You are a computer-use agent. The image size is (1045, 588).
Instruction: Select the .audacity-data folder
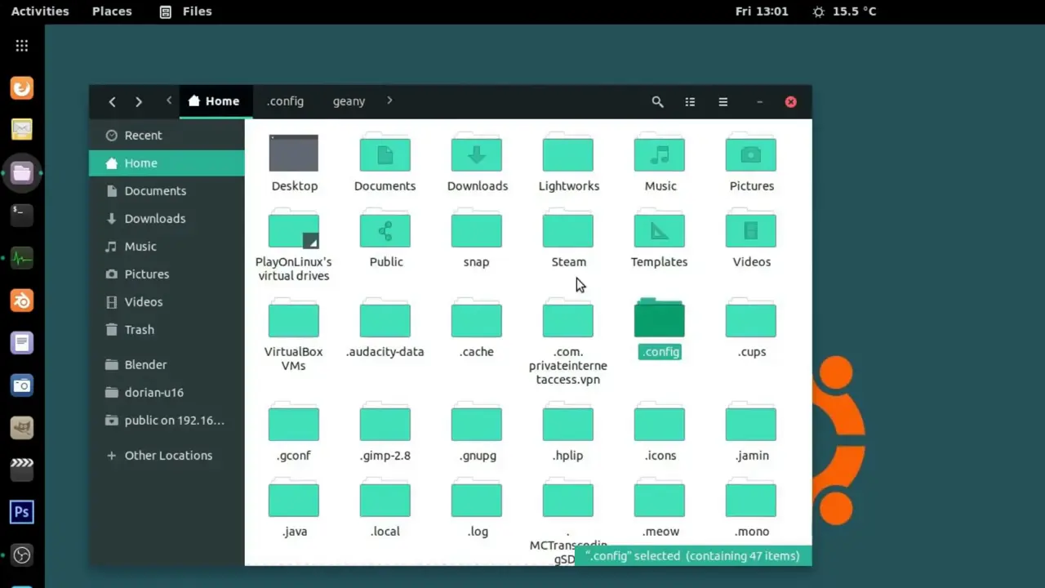(385, 318)
